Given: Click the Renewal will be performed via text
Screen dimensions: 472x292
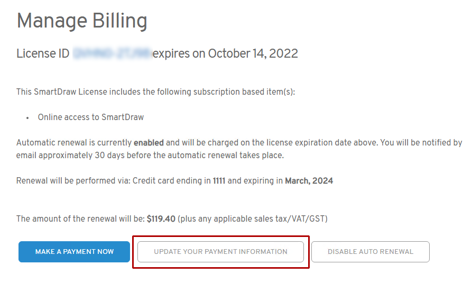Looking at the screenshot, I should click(73, 181).
